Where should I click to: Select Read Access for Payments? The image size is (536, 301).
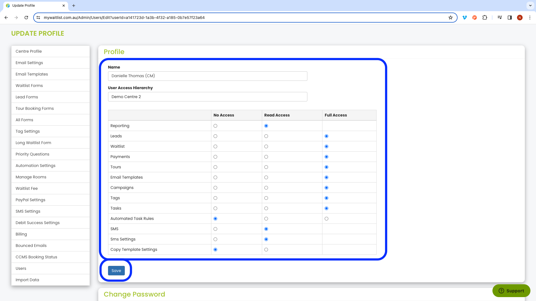(x=266, y=157)
